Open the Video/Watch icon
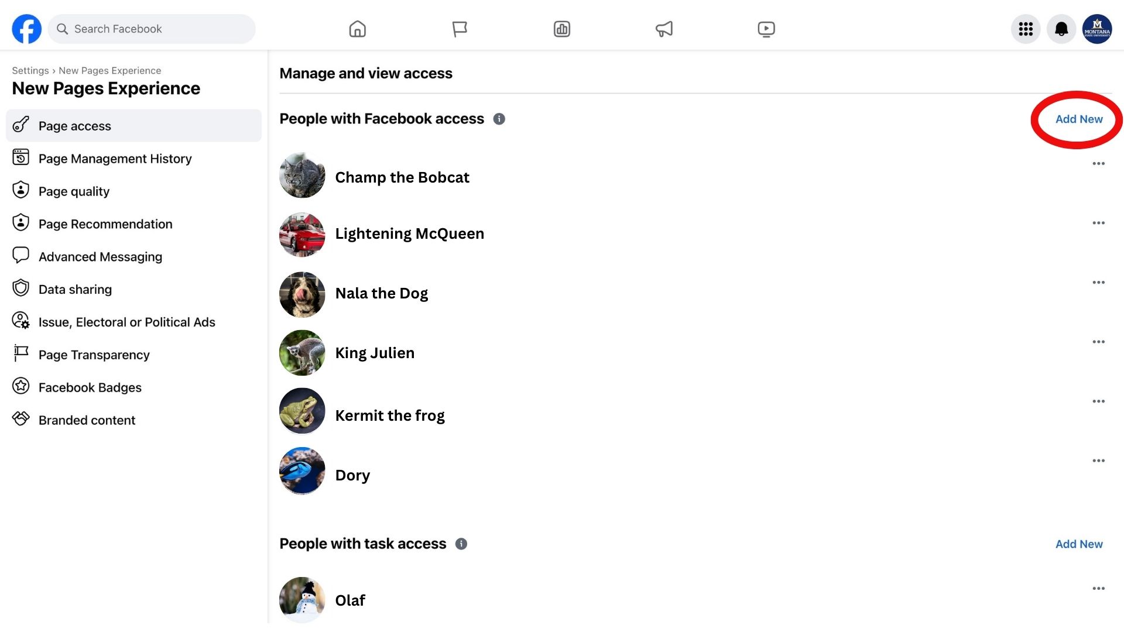 [766, 29]
